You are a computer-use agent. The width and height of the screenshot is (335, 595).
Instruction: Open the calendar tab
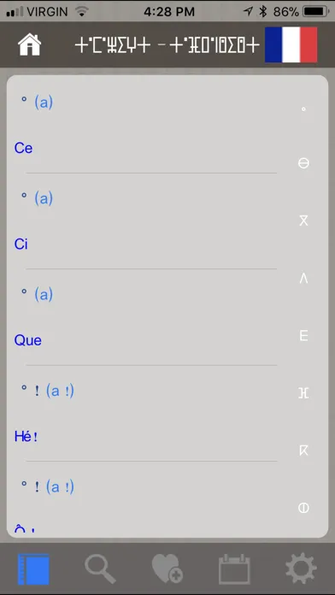click(234, 569)
